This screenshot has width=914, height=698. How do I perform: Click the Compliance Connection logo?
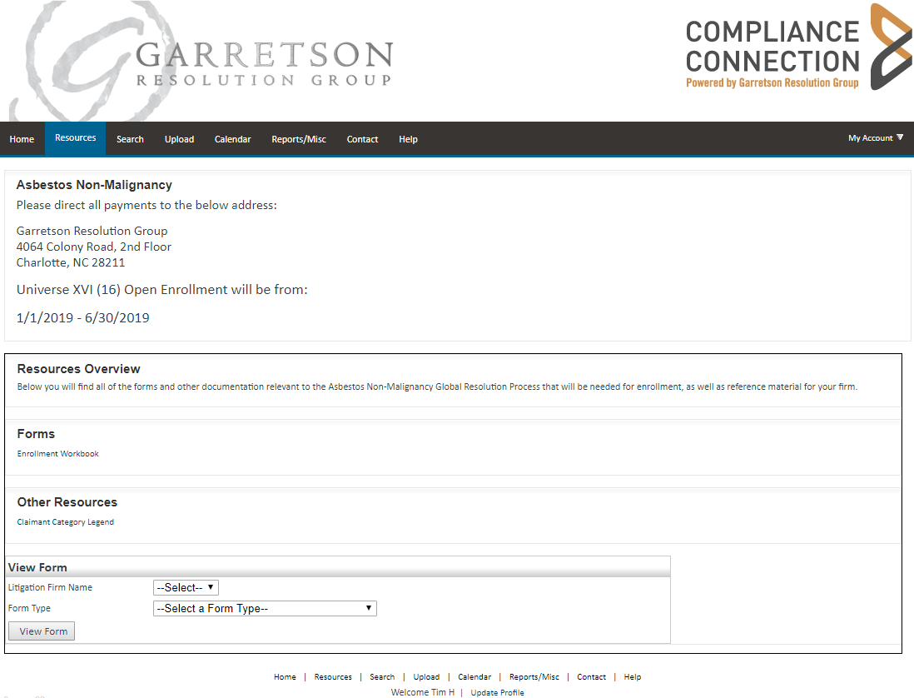coord(798,47)
